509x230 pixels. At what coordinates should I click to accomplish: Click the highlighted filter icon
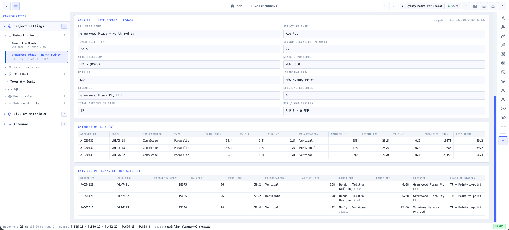click(x=503, y=141)
